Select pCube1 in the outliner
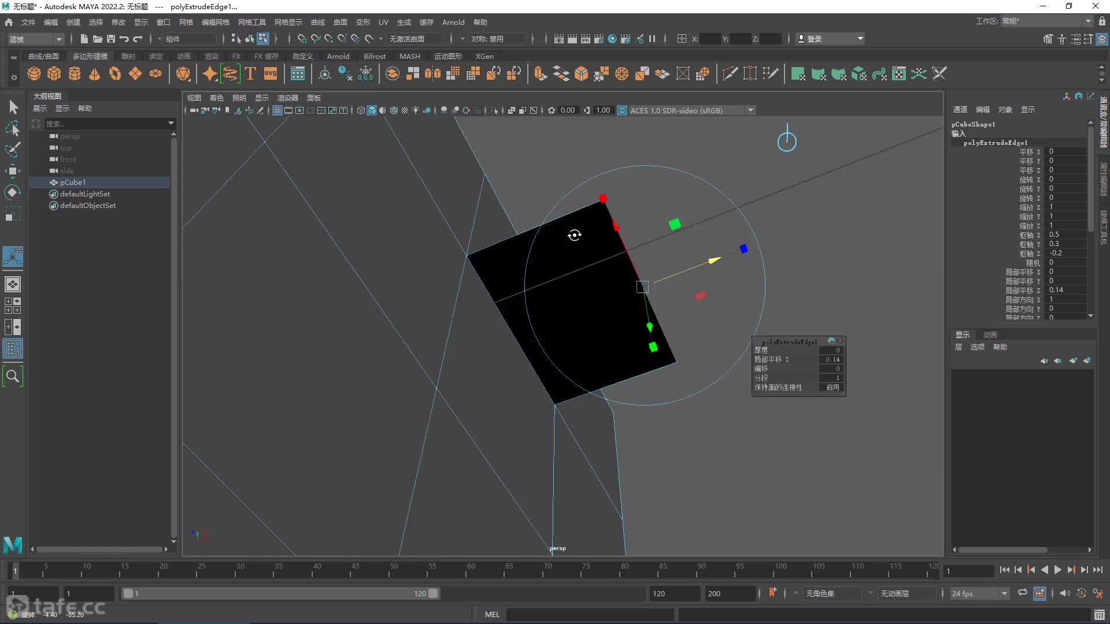 [73, 183]
